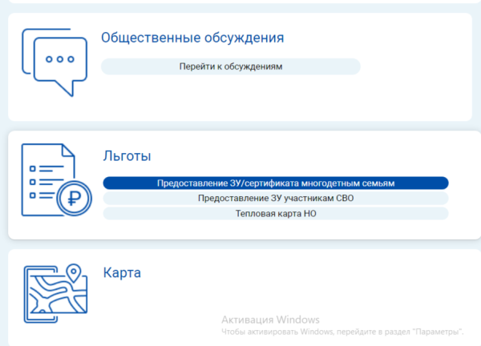Open Предоставление ЗУ участникам СВО
The width and height of the screenshot is (481, 346).
[276, 199]
